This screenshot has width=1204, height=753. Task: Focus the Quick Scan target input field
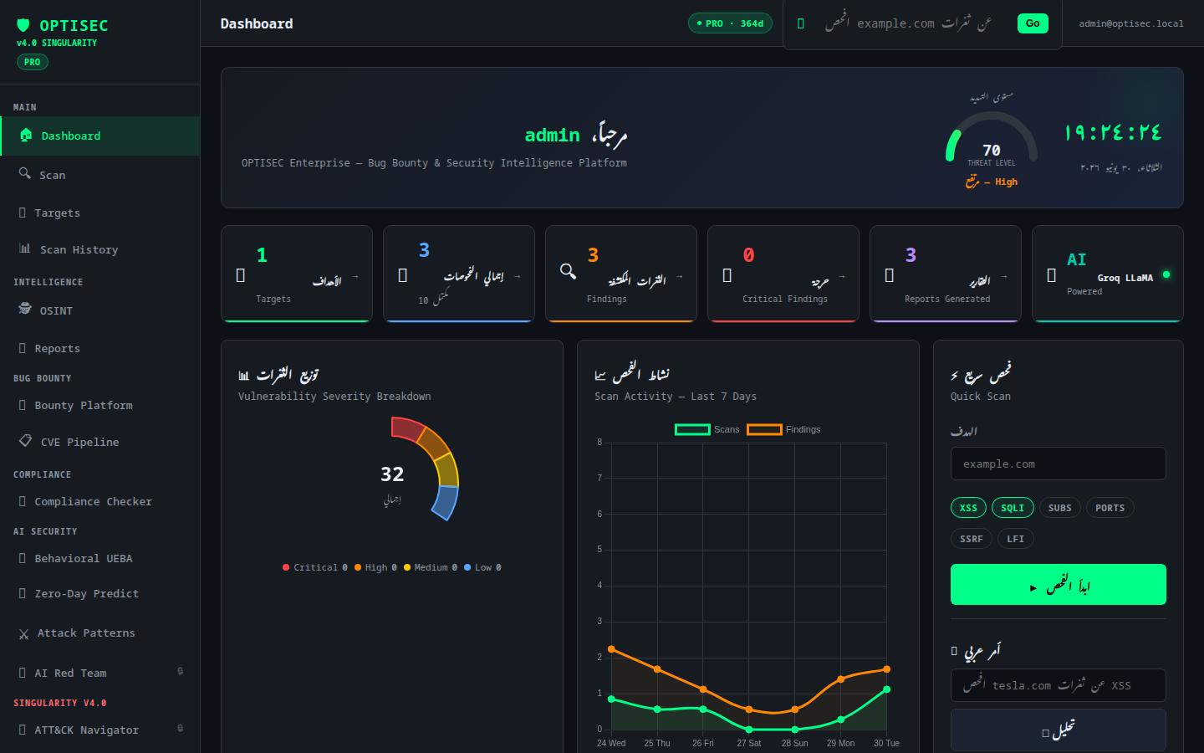(x=1058, y=464)
